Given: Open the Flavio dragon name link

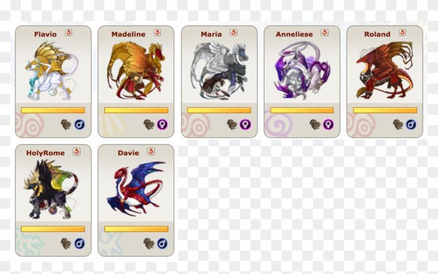Looking at the screenshot, I should pyautogui.click(x=45, y=34).
